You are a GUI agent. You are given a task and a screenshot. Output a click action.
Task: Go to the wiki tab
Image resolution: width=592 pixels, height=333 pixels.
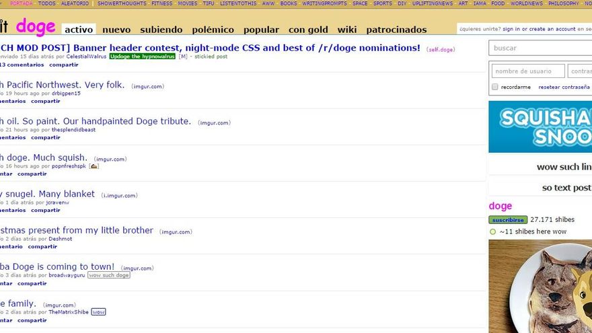(x=346, y=30)
